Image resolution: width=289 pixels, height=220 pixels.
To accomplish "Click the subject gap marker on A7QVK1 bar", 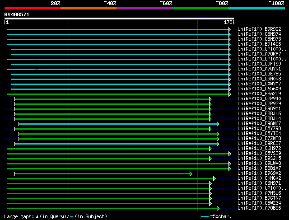I will (x=37, y=69).
